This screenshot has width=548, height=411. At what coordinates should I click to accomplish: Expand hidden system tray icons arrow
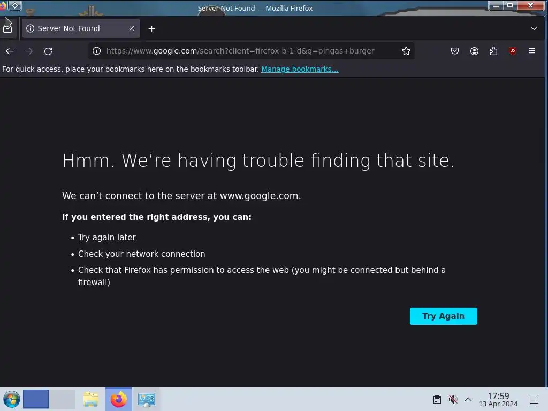pyautogui.click(x=468, y=399)
